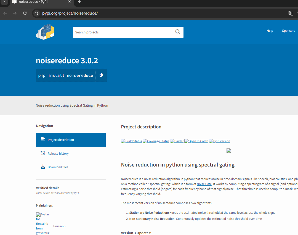This screenshot has width=298, height=235.
Task: Open Release history section
Action: click(x=58, y=154)
